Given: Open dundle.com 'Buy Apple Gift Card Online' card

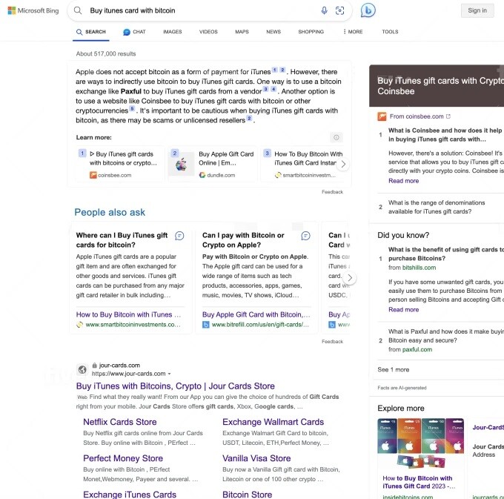Looking at the screenshot, I should pyautogui.click(x=213, y=164).
